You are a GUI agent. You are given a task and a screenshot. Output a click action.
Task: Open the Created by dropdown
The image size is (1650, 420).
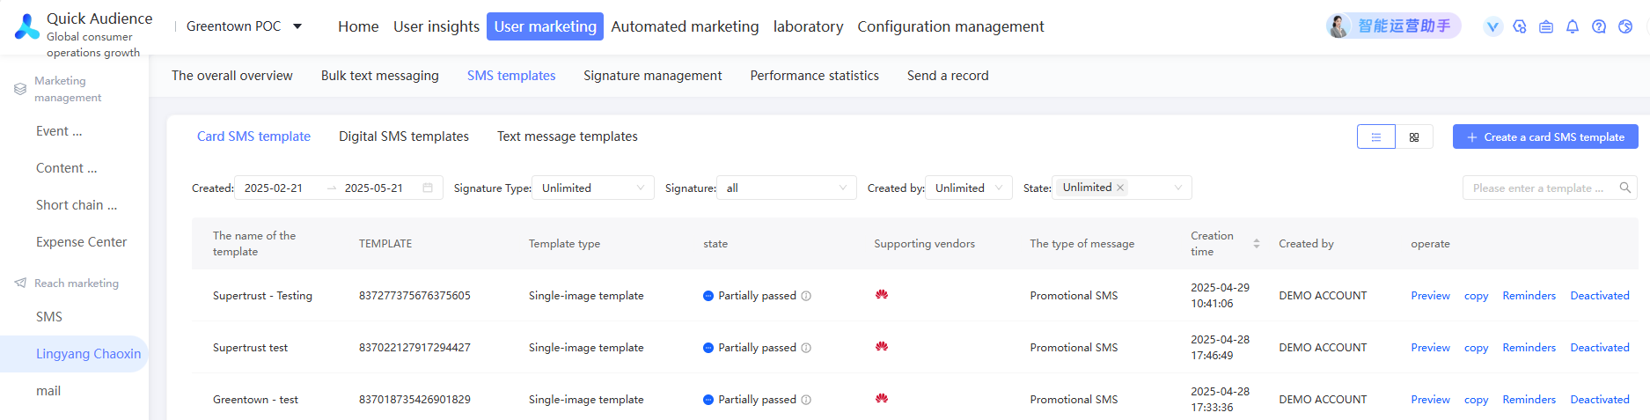(x=969, y=188)
